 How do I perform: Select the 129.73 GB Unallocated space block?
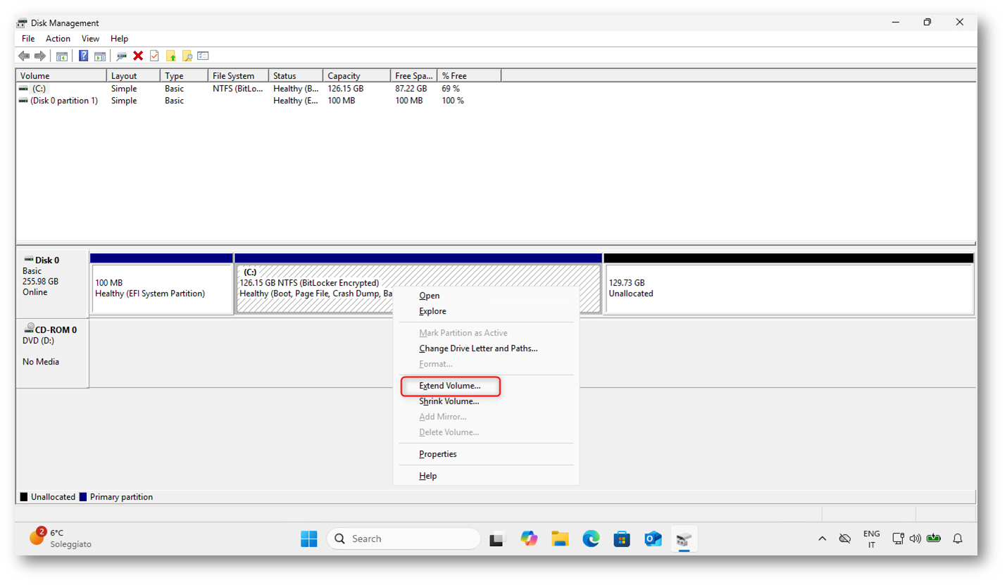pos(788,289)
